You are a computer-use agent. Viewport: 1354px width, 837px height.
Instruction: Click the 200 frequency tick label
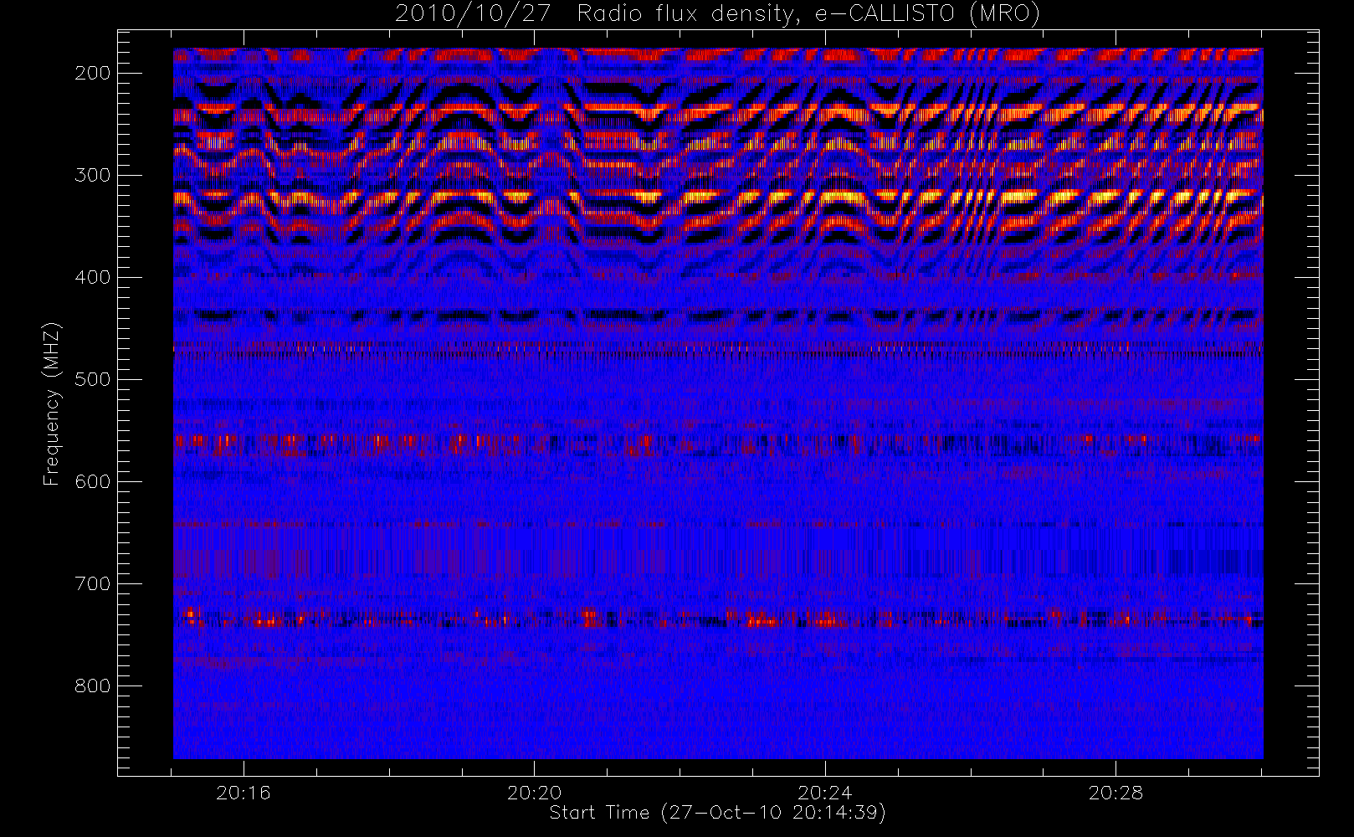pyautogui.click(x=93, y=73)
